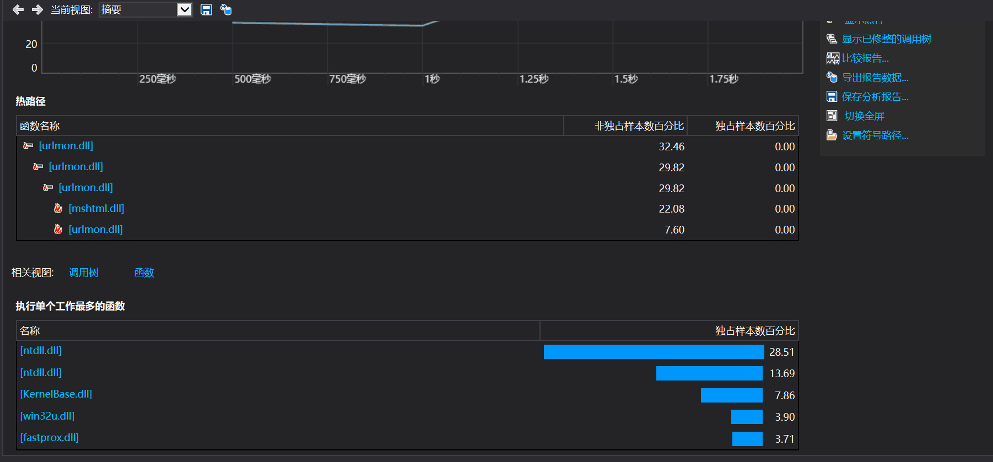Click hot path arrow icon of 32.46 row
This screenshot has width=993, height=462.
click(28, 146)
